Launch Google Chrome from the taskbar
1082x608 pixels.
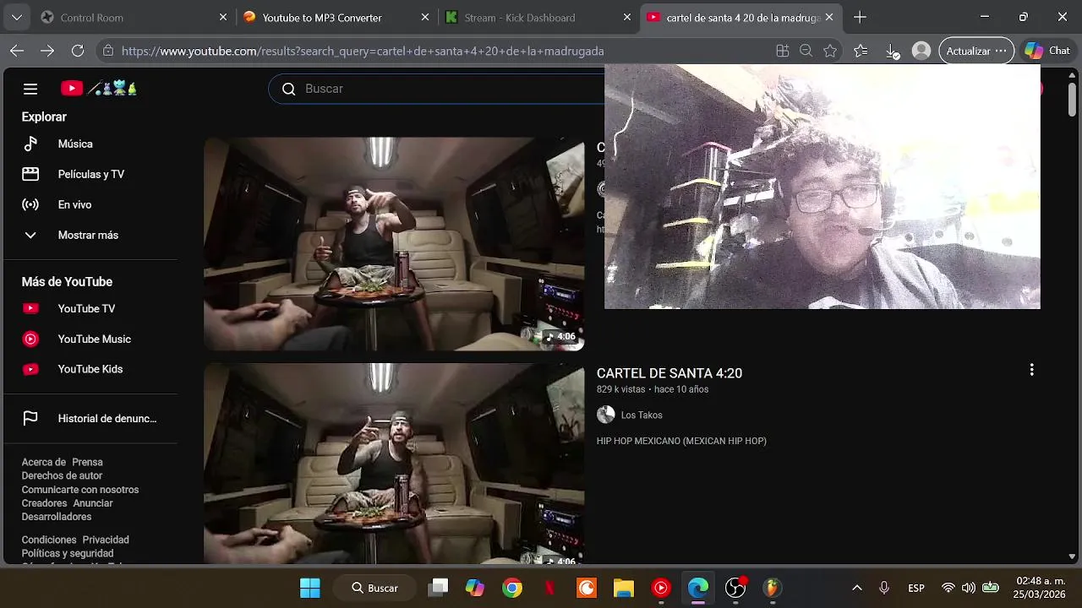pyautogui.click(x=512, y=588)
